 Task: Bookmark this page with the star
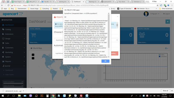(x=157, y=5)
